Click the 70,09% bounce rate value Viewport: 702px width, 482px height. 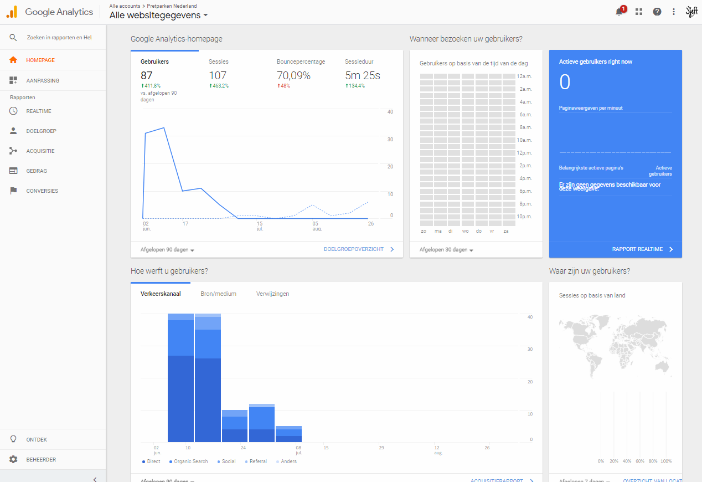point(293,76)
